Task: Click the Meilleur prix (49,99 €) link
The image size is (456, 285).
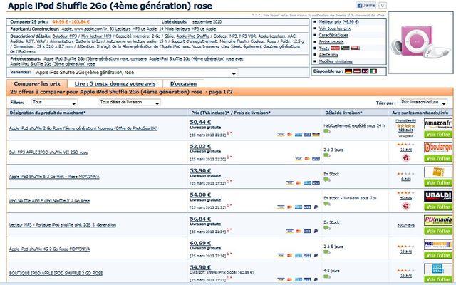Action: (339, 22)
